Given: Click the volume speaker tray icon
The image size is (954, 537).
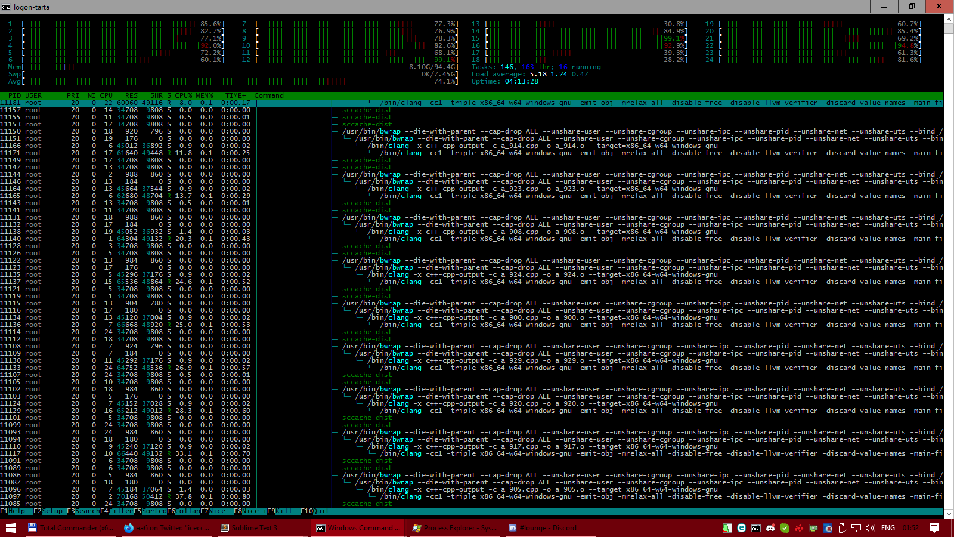Looking at the screenshot, I should [x=870, y=528].
